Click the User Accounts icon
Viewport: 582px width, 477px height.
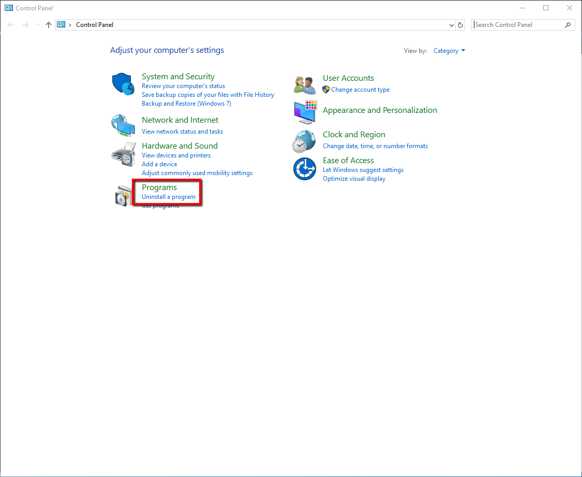pos(304,84)
